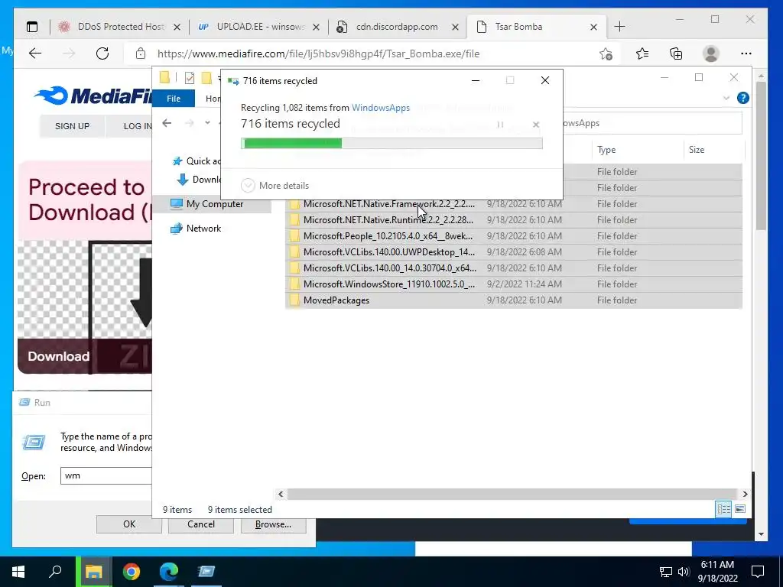Open Edge settings and more menu
The width and height of the screenshot is (783, 587).
pyautogui.click(x=746, y=54)
